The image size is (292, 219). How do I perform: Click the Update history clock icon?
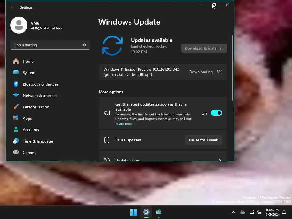point(107,159)
